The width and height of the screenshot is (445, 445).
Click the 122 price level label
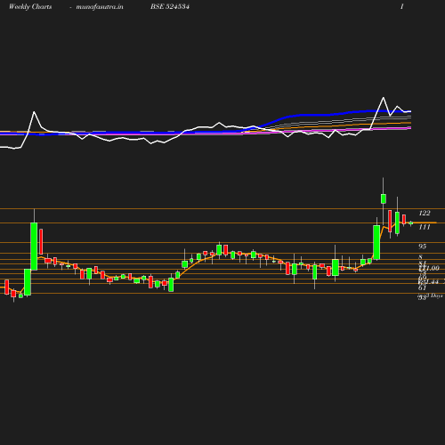(x=425, y=213)
